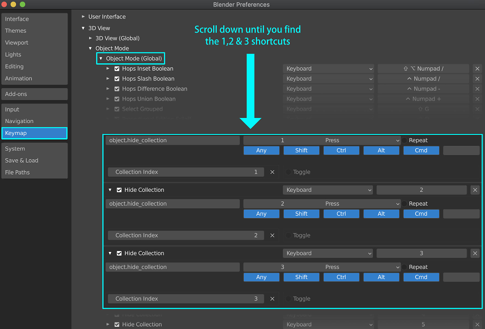This screenshot has width=485, height=329.
Task: Toggle Alt modifier for key 2 shortcut
Action: 381,214
